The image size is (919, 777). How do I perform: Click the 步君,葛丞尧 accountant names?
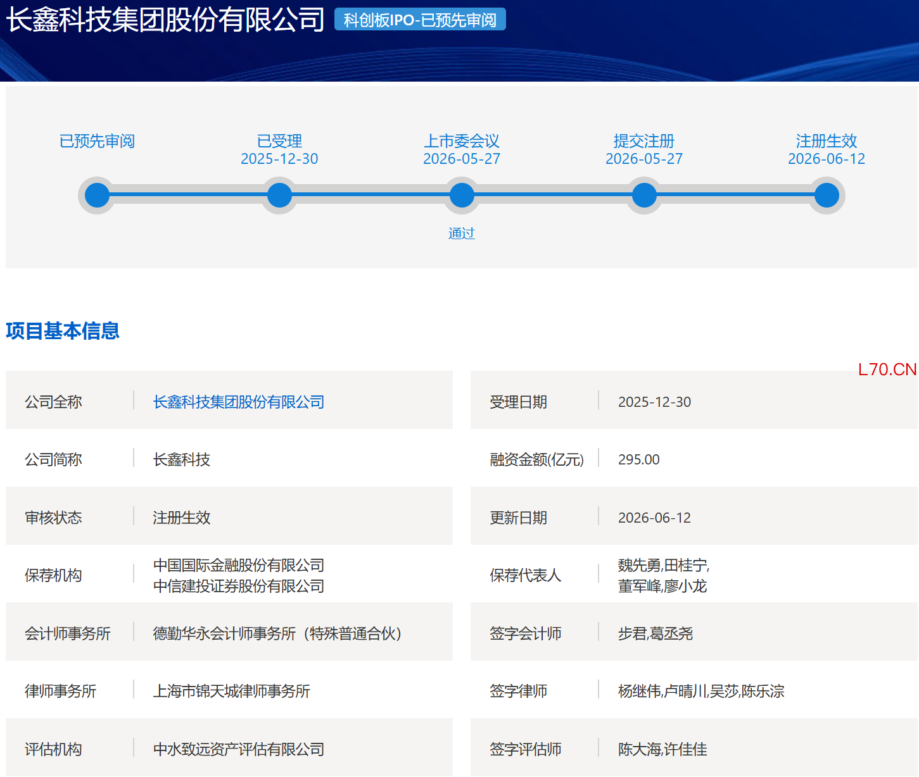[x=656, y=633]
